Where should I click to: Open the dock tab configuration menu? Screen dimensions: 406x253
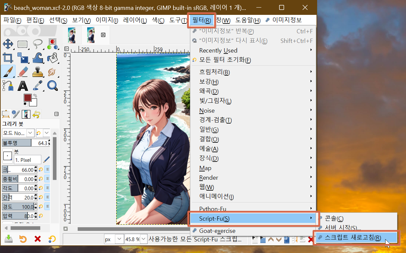[56, 114]
